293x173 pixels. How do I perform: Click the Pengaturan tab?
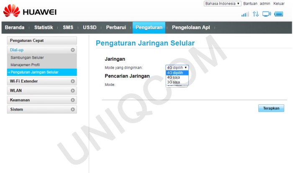pos(149,28)
